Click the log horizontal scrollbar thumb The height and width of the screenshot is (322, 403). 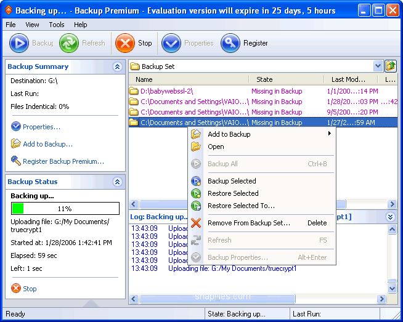point(217,299)
